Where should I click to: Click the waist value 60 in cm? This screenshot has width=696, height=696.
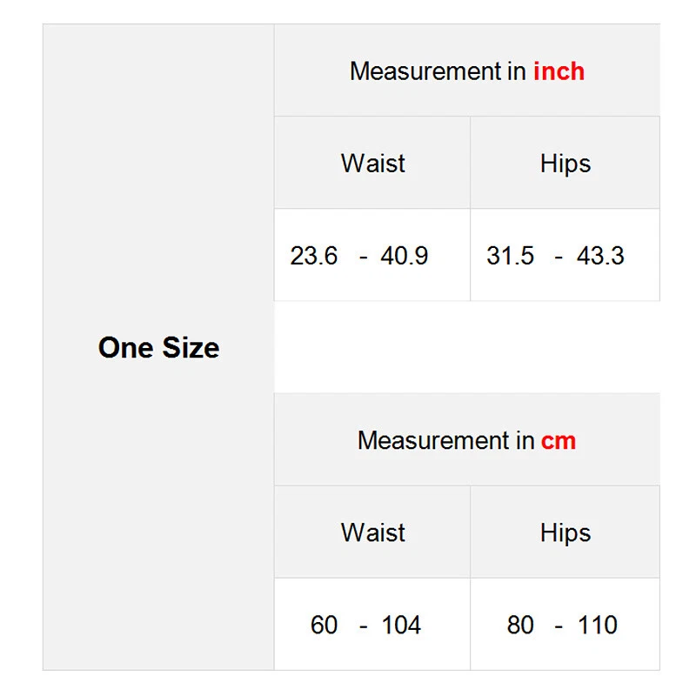click(x=324, y=625)
